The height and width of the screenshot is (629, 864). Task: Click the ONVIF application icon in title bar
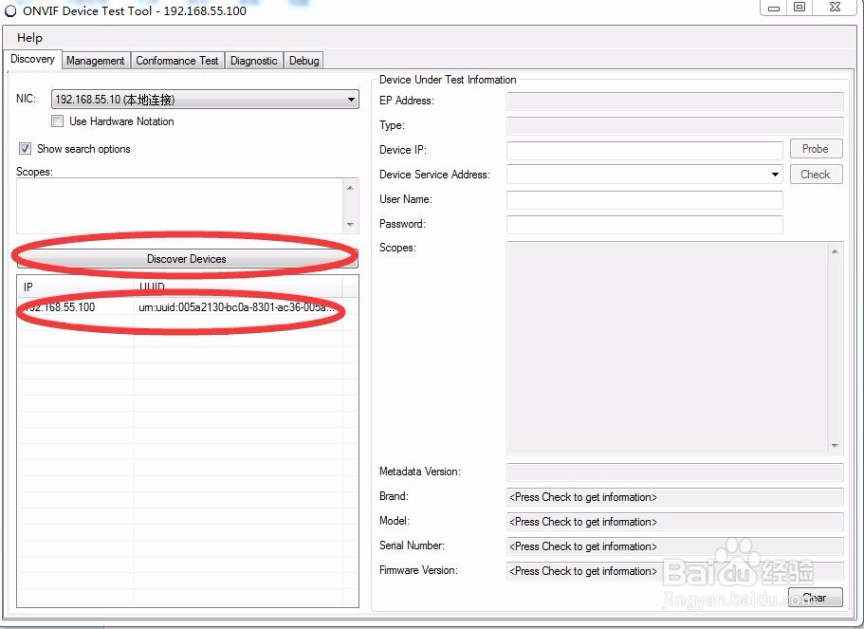(x=10, y=11)
